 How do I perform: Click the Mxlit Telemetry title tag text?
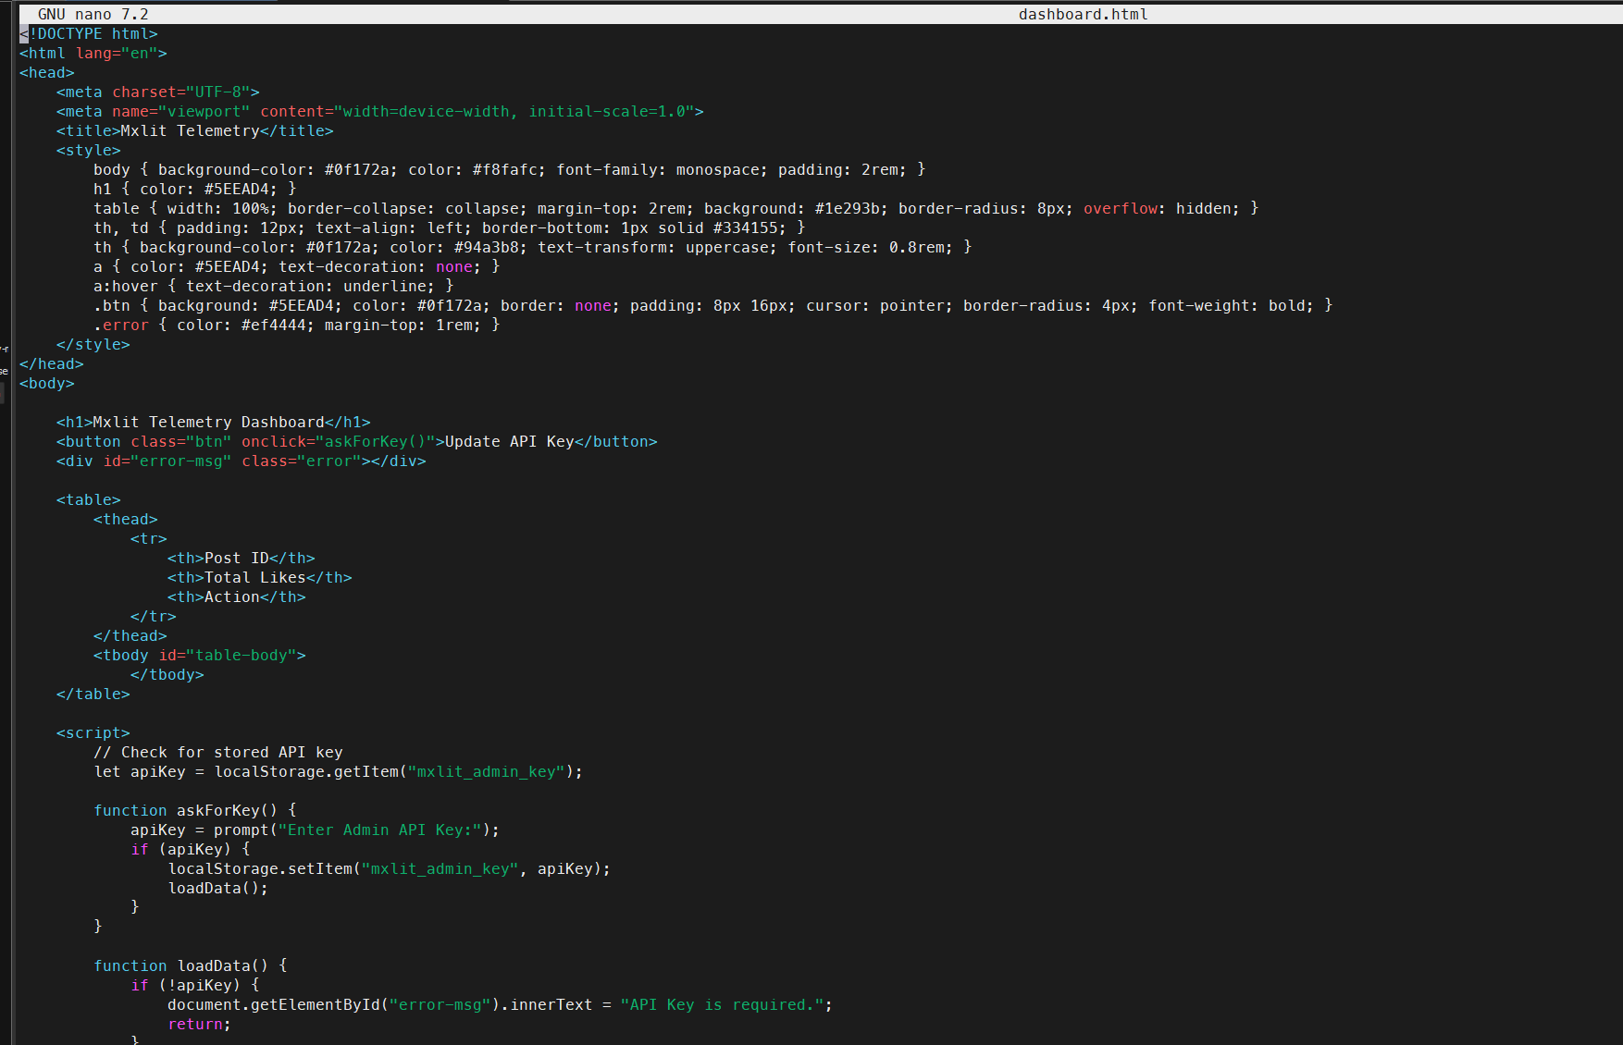coord(190,131)
